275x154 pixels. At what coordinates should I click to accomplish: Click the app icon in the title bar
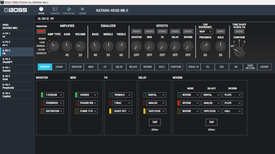[2, 2]
